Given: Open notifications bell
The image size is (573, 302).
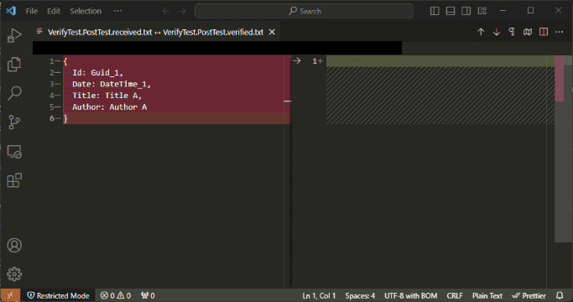Looking at the screenshot, I should pos(560,295).
